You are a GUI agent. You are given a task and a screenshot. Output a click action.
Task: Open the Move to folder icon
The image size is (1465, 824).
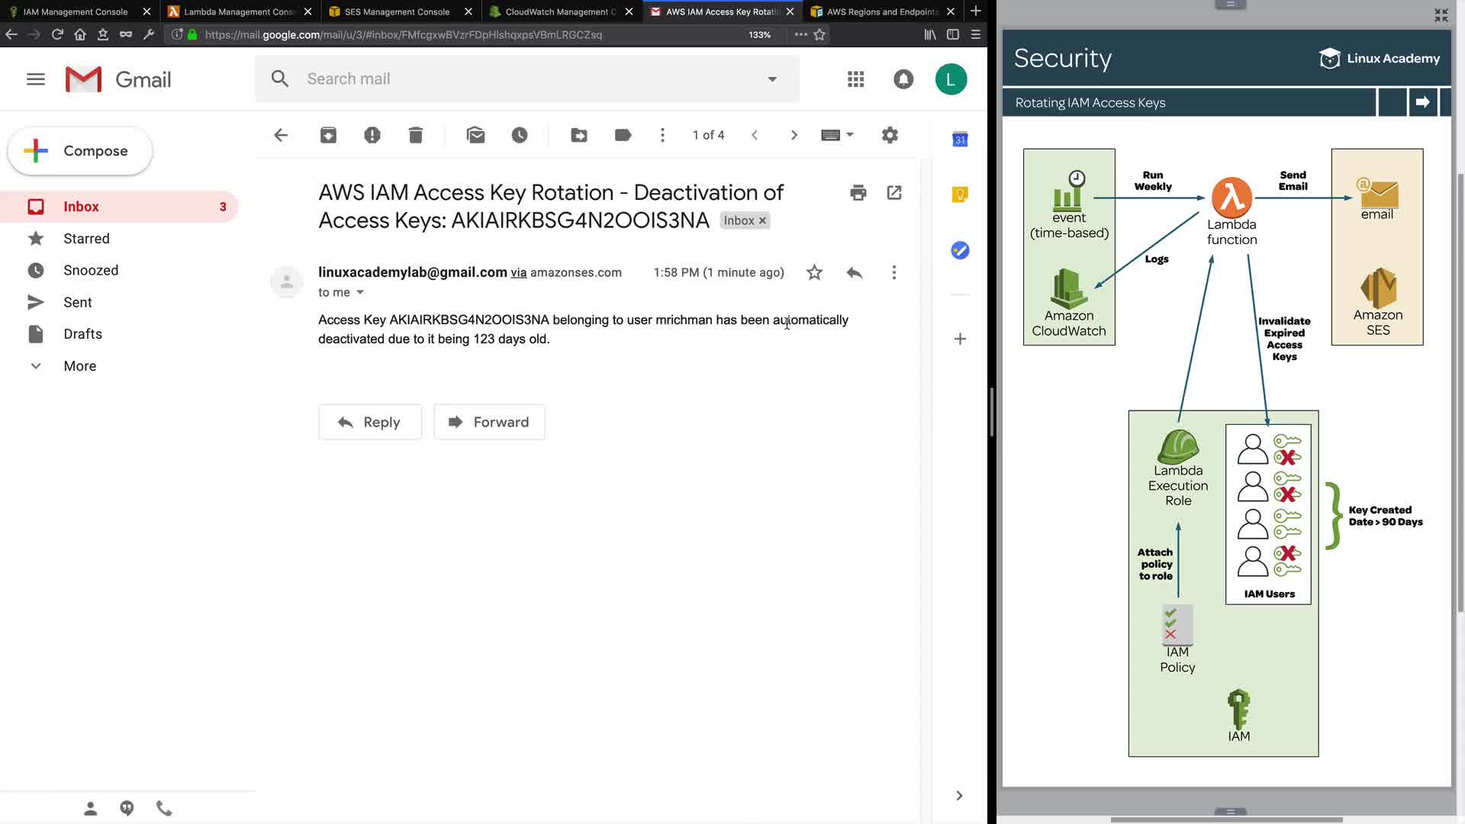[x=579, y=135]
